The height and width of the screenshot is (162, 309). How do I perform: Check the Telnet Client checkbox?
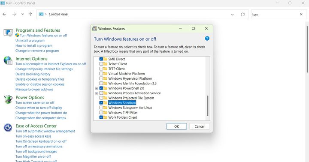pyautogui.click(x=101, y=64)
